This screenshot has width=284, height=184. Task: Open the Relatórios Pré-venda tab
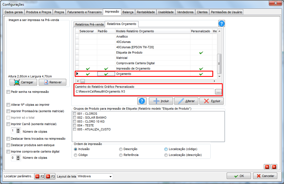[89, 24]
